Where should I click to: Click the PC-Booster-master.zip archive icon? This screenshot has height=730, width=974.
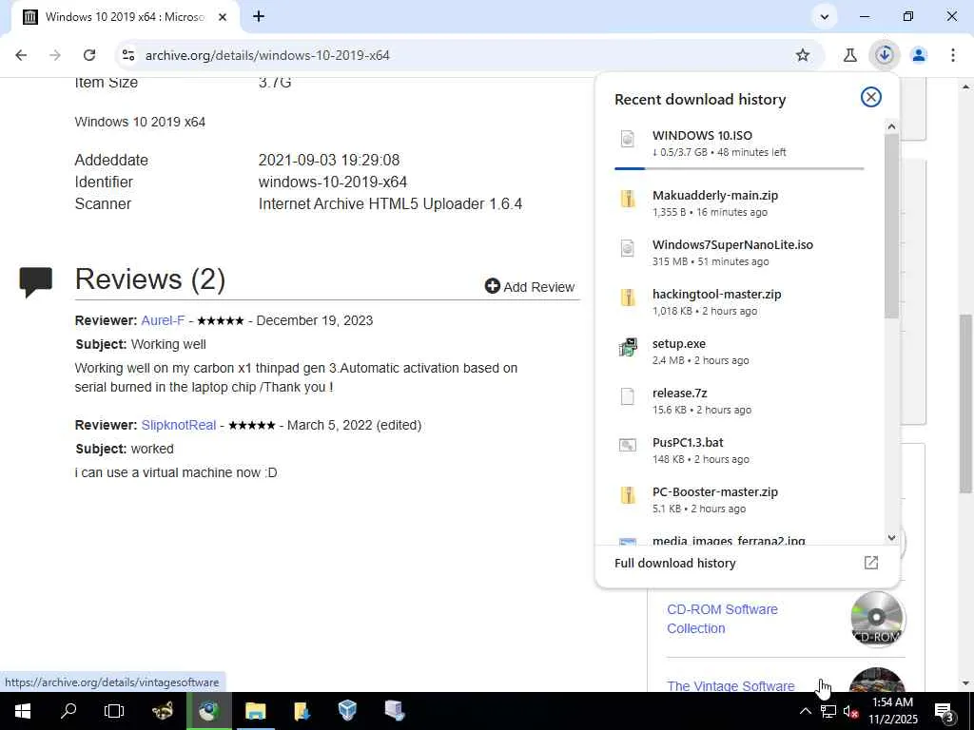coord(628,495)
